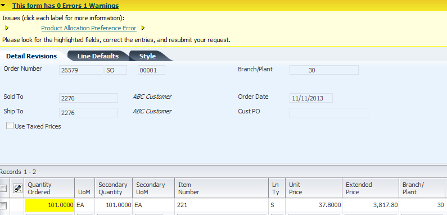
Task: Click the Secondary UoM cell EA
Action: pos(153,205)
